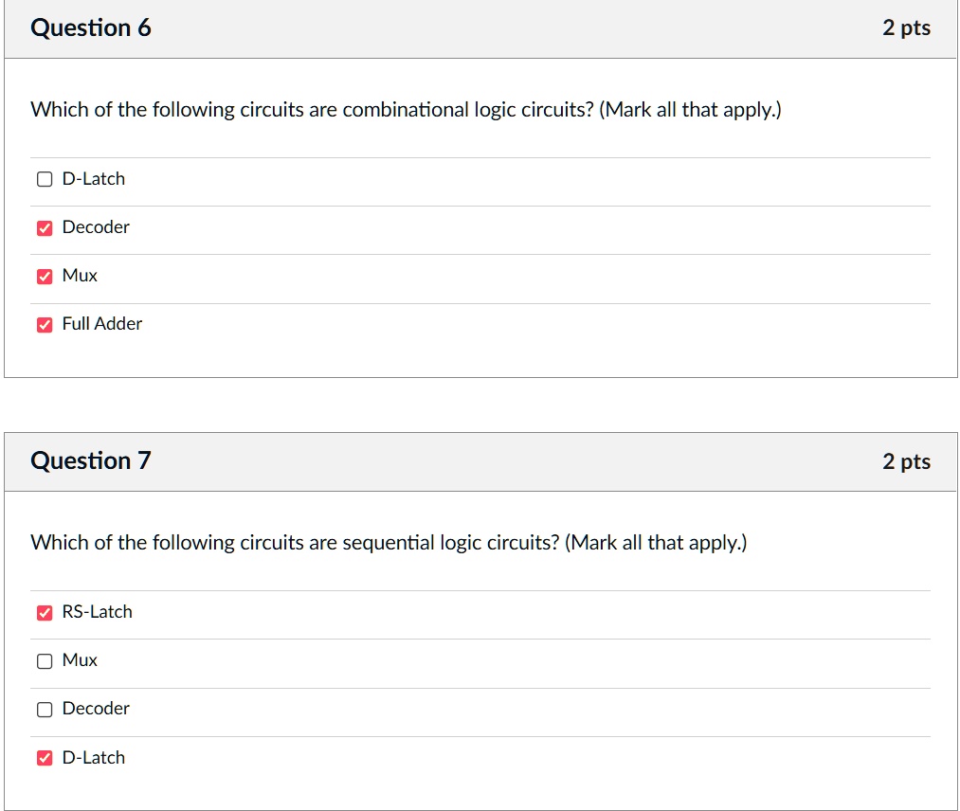Tick the Decoder checkbox in Question 7
The image size is (960, 811).
[x=45, y=710]
